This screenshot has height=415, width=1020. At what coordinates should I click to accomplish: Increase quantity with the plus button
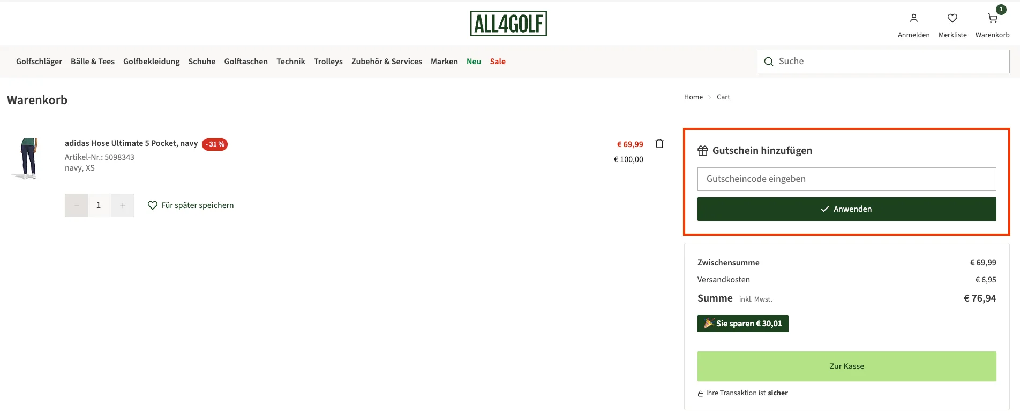pyautogui.click(x=123, y=205)
